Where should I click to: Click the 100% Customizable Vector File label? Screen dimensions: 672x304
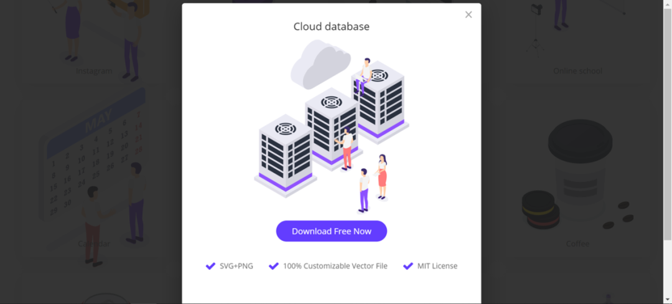(x=335, y=266)
